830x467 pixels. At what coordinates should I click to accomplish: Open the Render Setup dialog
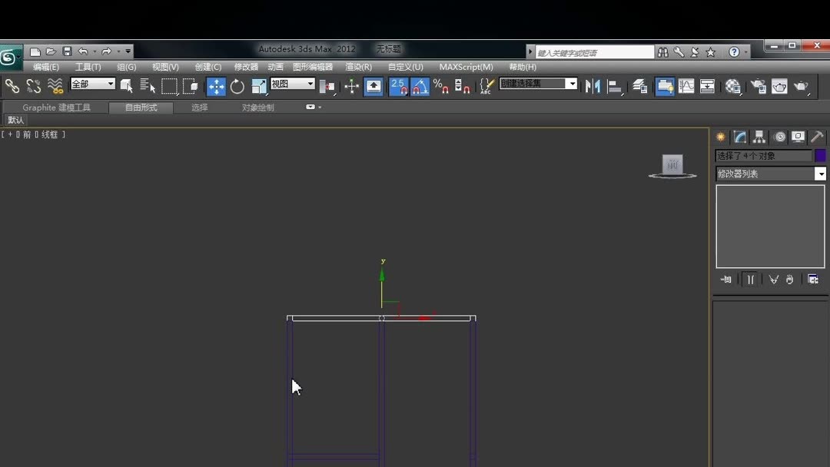click(x=759, y=86)
